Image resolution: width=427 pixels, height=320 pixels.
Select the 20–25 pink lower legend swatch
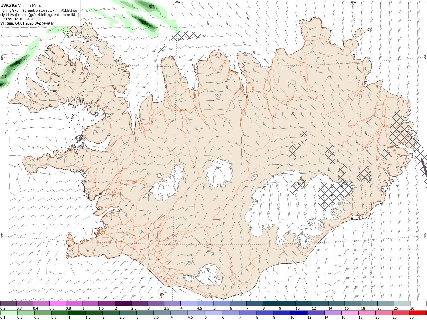pos(384,313)
